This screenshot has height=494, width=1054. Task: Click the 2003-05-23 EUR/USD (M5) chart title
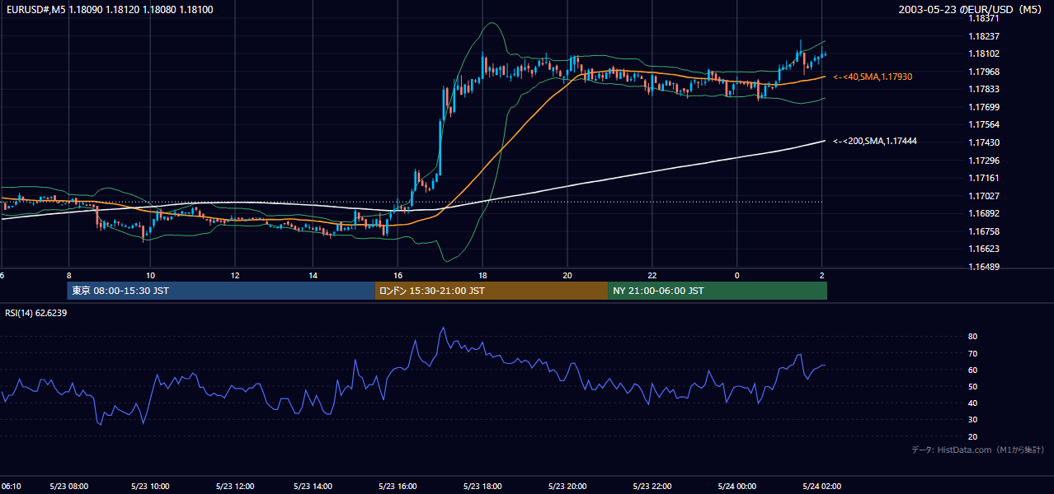pos(971,10)
